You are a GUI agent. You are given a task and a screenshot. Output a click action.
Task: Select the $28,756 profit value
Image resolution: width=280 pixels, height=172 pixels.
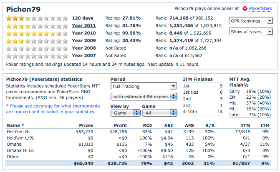[118, 132]
